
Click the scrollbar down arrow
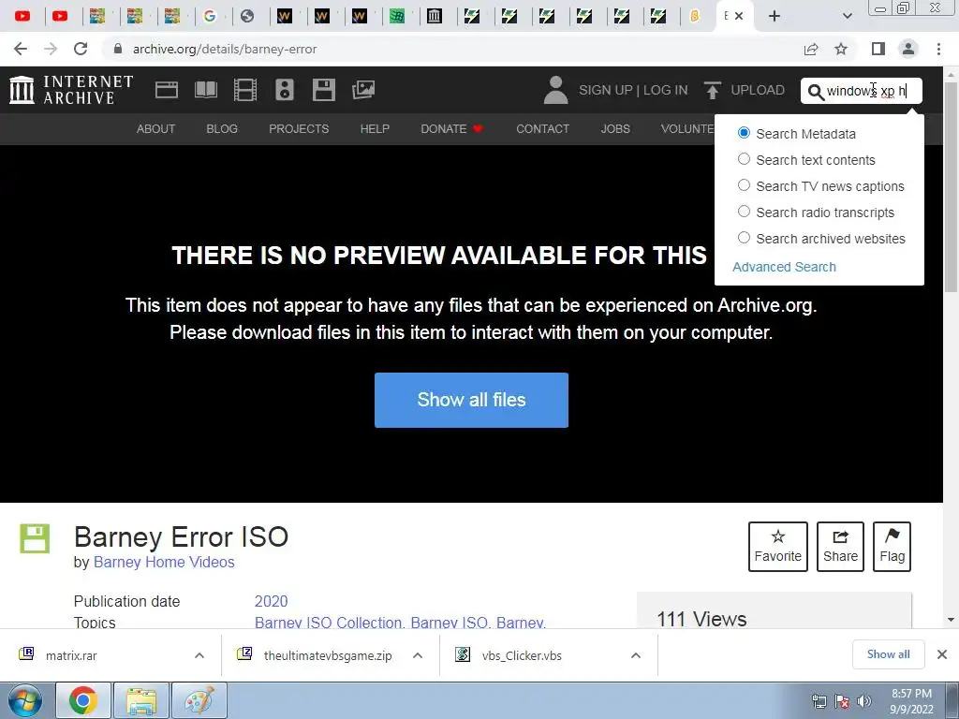[x=952, y=620]
